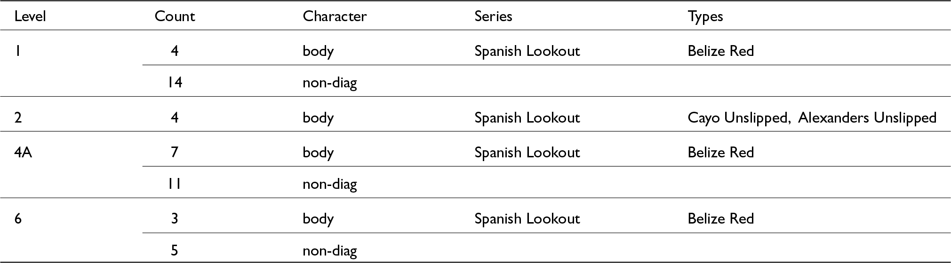
Task: Click Belize Red in the level 6 row
Action: 720,219
